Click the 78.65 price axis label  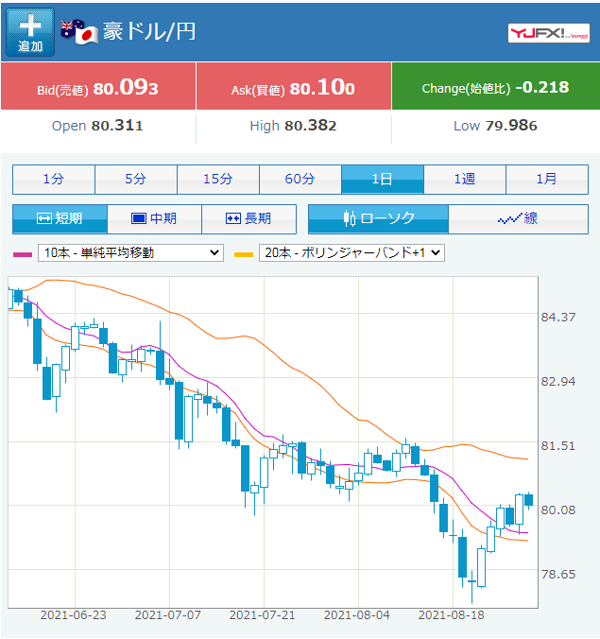[558, 574]
